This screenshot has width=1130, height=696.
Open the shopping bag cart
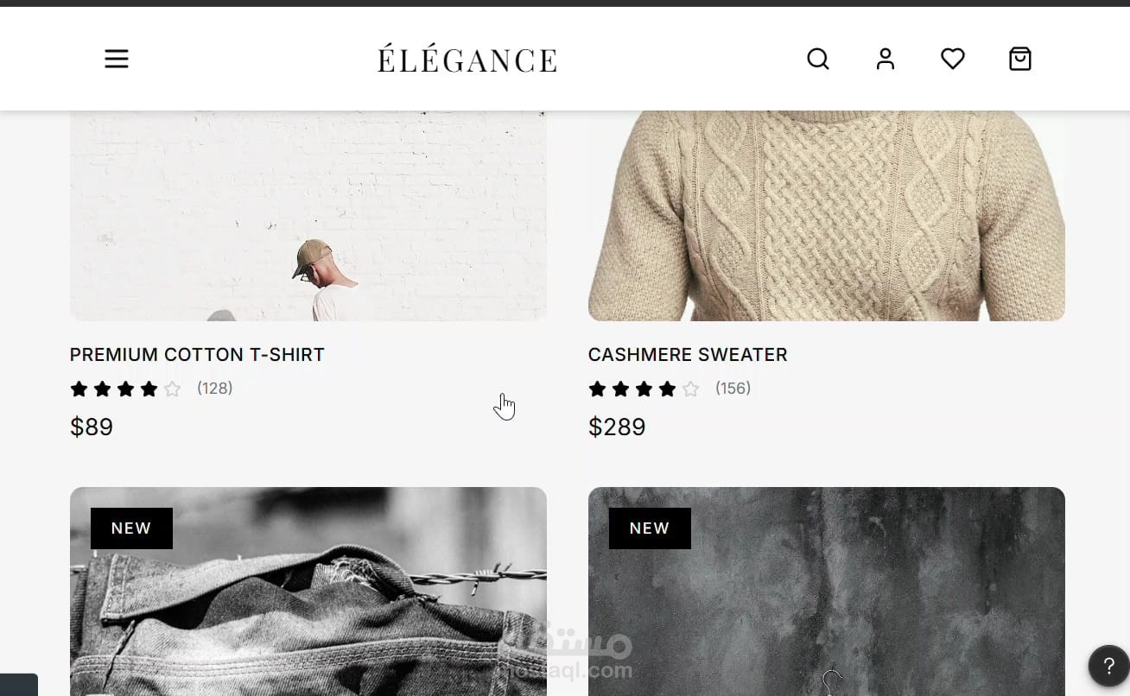point(1020,59)
